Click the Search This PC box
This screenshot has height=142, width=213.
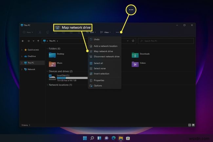[166, 41]
